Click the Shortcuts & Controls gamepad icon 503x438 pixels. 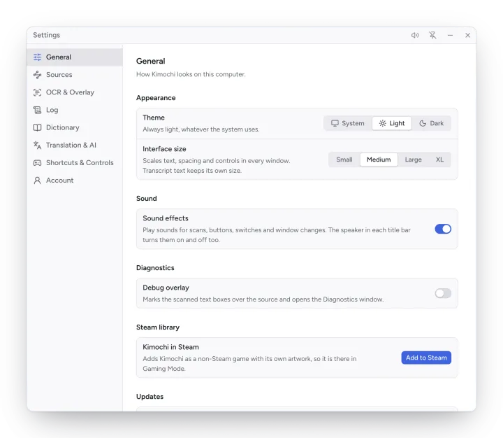point(37,163)
